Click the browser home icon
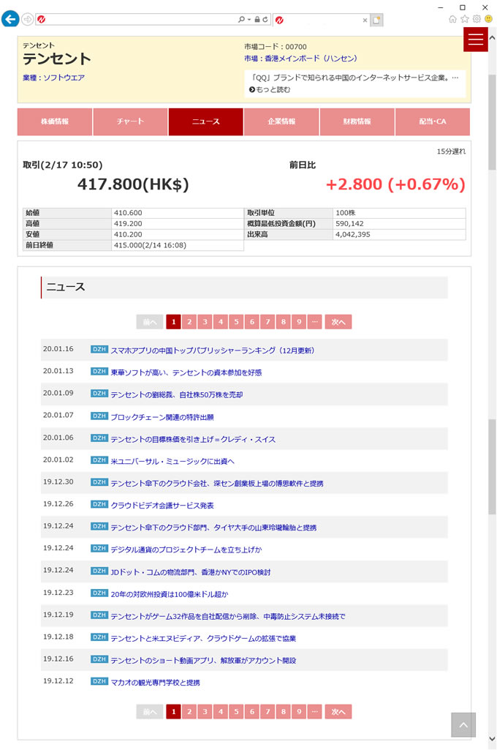The height and width of the screenshot is (750, 497). 453,19
